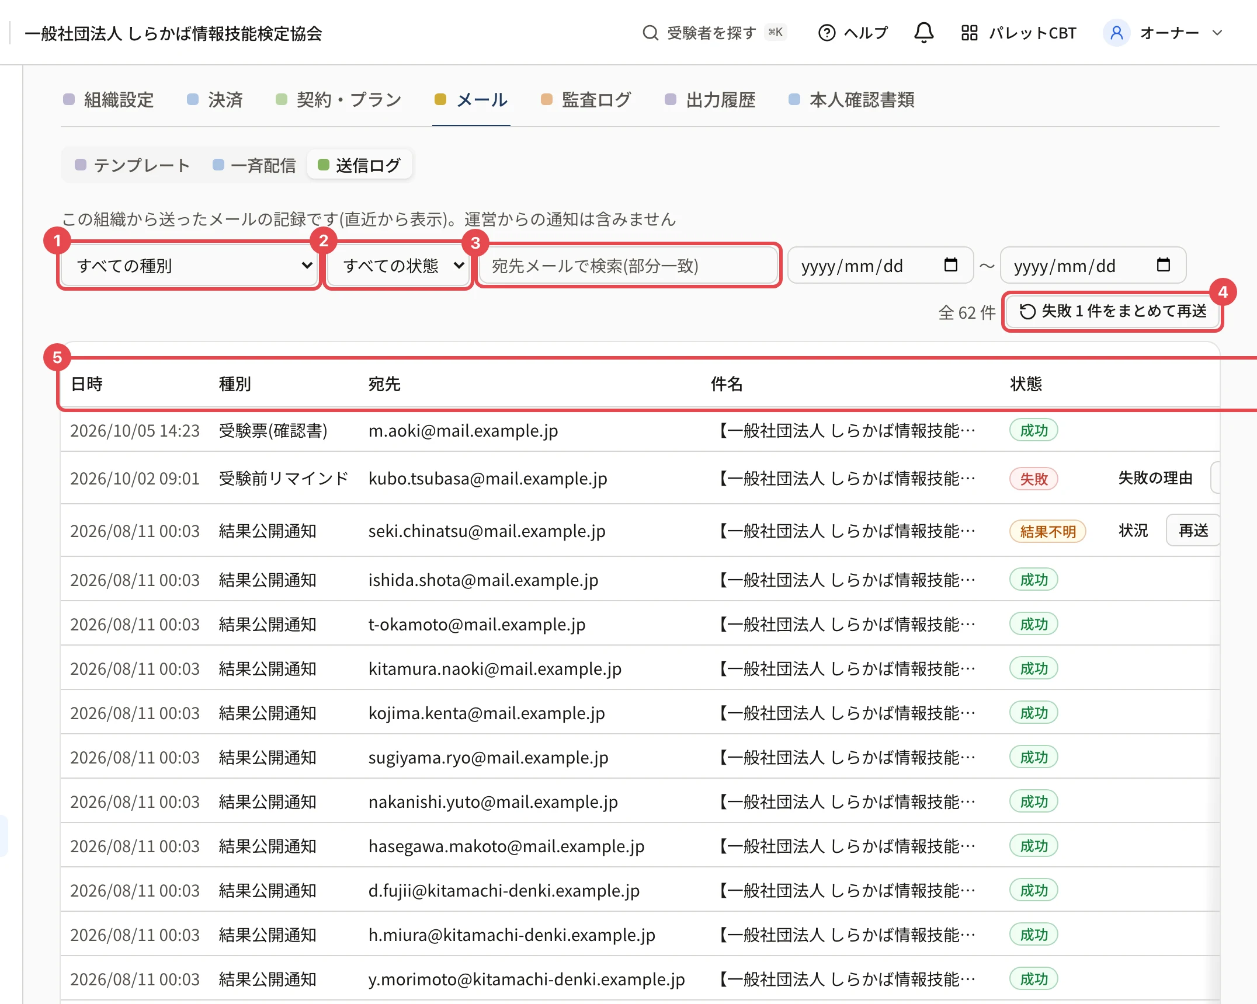Switch to テンプレート sub-tab
This screenshot has height=1004, width=1257.
click(133, 165)
